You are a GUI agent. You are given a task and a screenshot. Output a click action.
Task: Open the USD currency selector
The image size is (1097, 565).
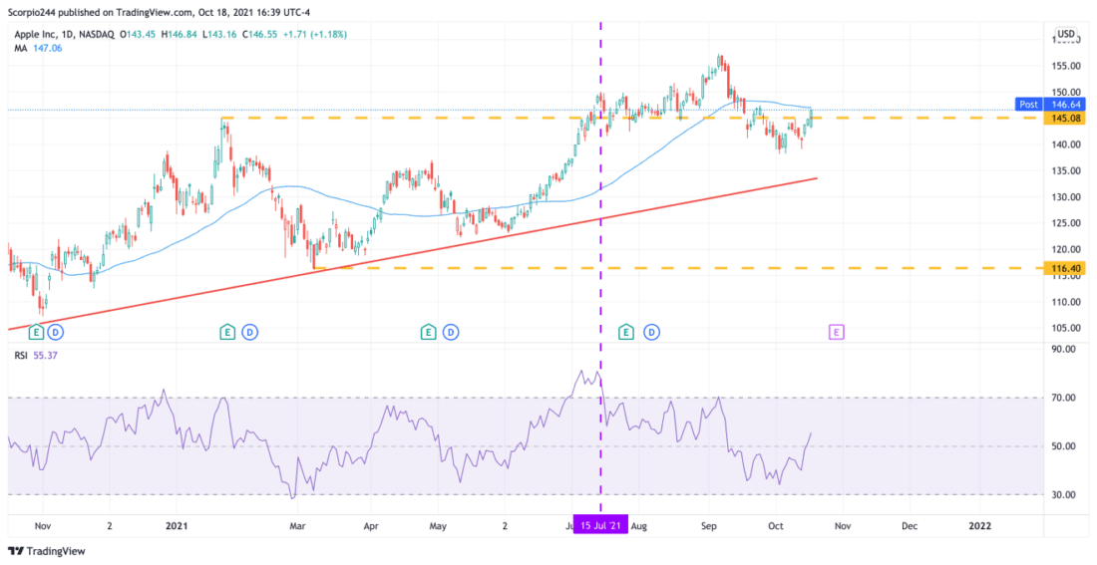click(1066, 34)
